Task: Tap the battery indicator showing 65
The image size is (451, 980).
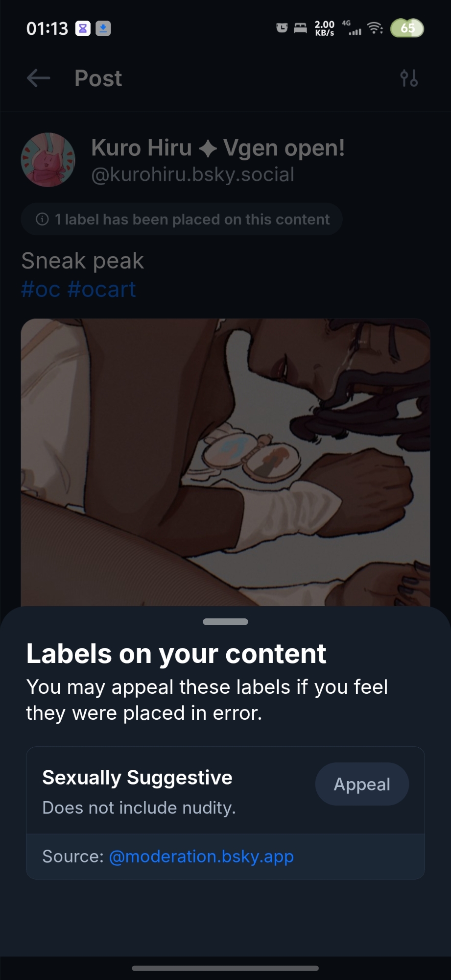Action: coord(407,28)
